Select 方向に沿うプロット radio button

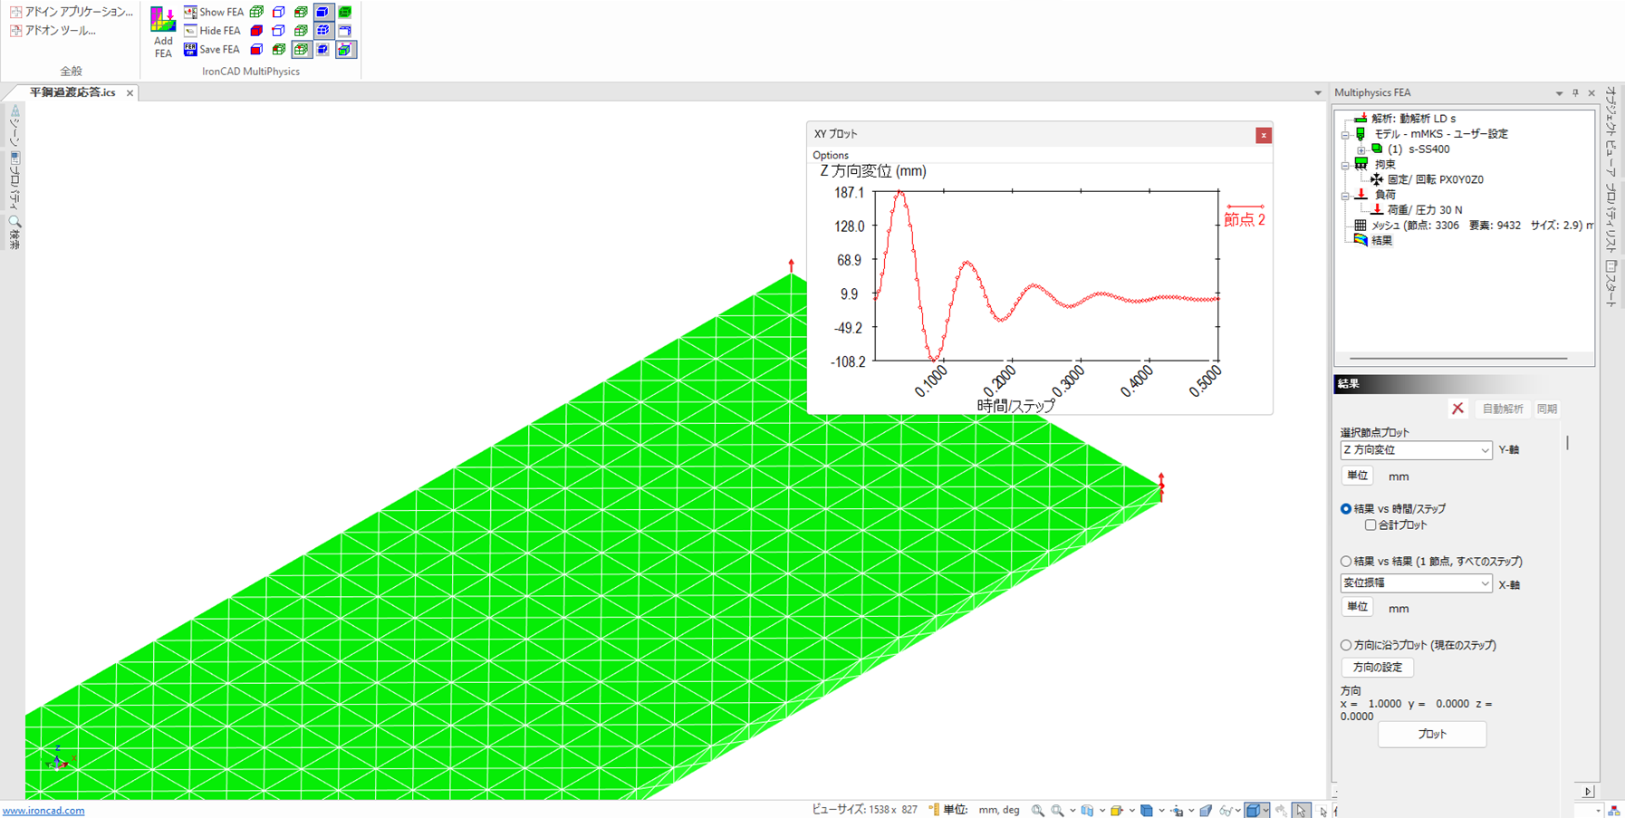pyautogui.click(x=1346, y=646)
